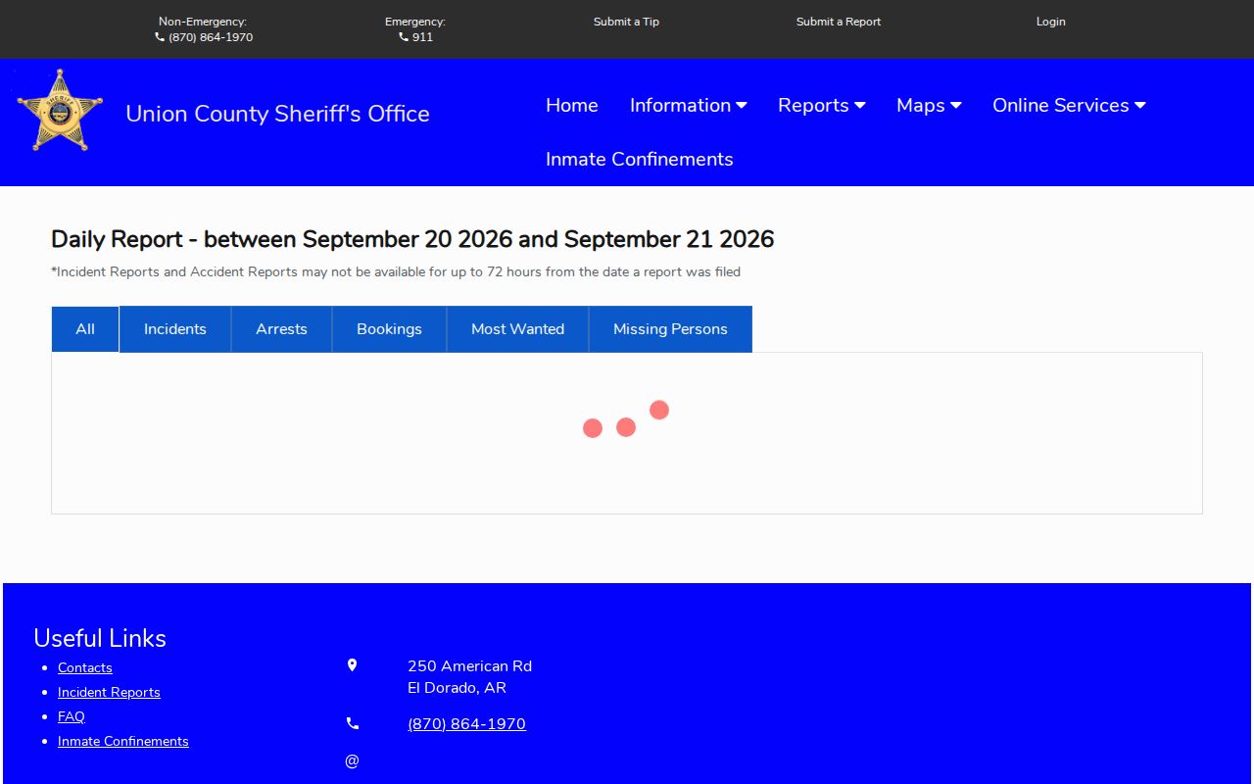Click the Union County Sheriff's Office title

(x=277, y=114)
